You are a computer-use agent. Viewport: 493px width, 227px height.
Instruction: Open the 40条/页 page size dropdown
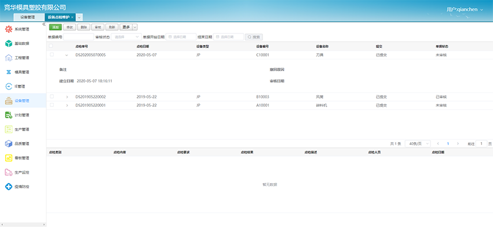(x=418, y=144)
